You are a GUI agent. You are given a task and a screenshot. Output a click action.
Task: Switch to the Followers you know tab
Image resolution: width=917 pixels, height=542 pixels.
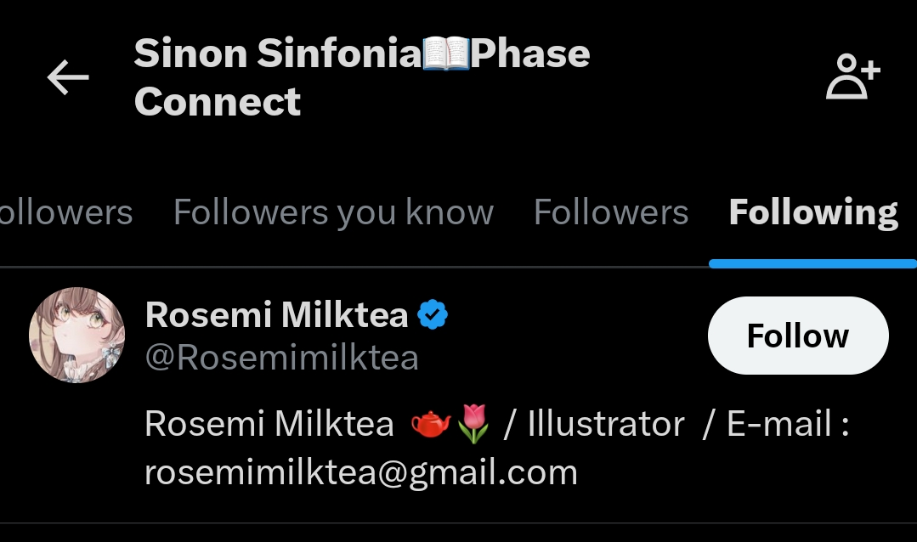coord(333,212)
